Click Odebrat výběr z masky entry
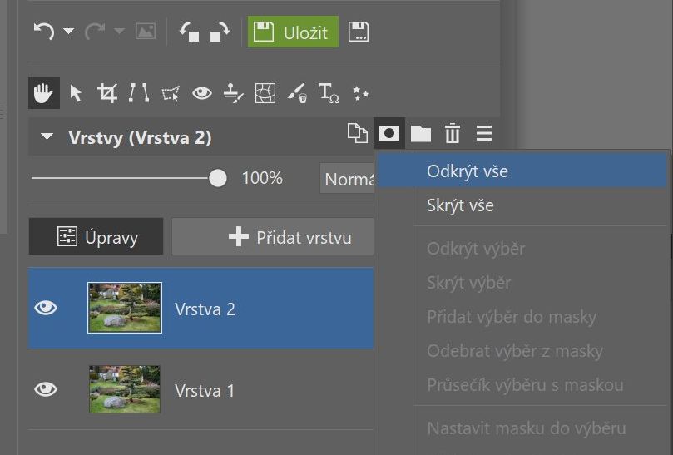The image size is (673, 455). tap(521, 351)
